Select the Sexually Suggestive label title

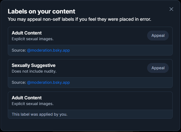coord(34,65)
